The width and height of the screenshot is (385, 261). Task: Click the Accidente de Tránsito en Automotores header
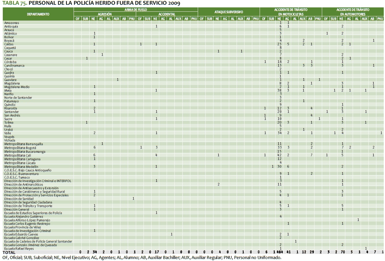tap(353, 12)
